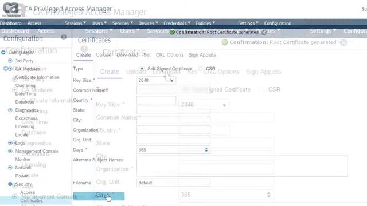Open the Credentials dropdown menu

[177, 23]
